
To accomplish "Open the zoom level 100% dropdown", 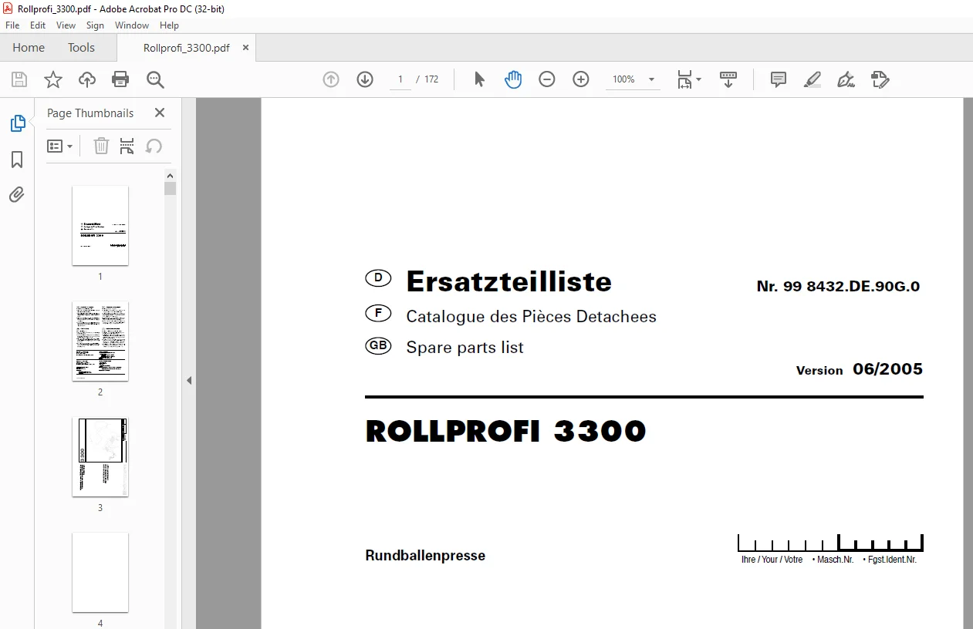I will [633, 79].
